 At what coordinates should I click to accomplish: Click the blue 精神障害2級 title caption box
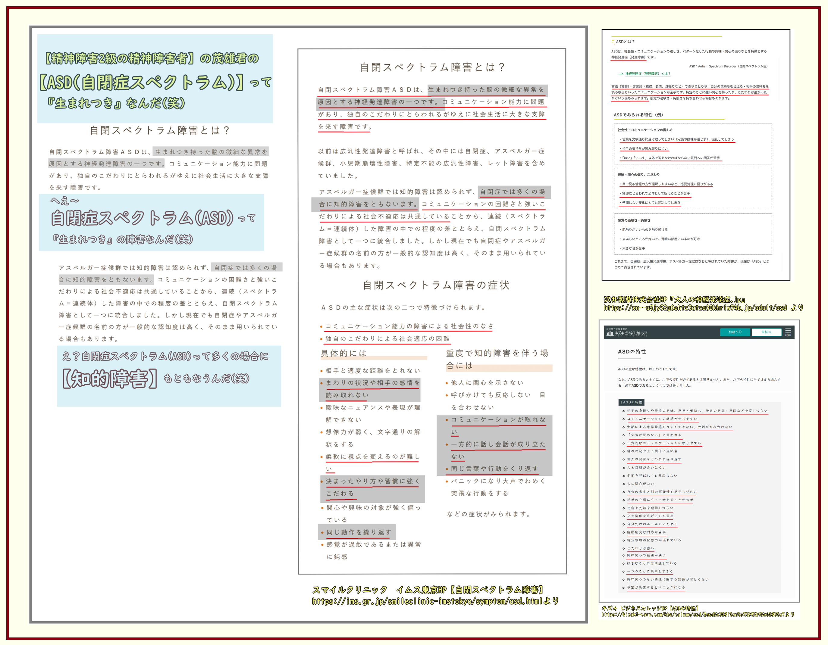[x=155, y=79]
